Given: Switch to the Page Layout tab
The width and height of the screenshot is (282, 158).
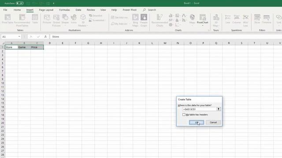Looking at the screenshot, I should (x=46, y=10).
